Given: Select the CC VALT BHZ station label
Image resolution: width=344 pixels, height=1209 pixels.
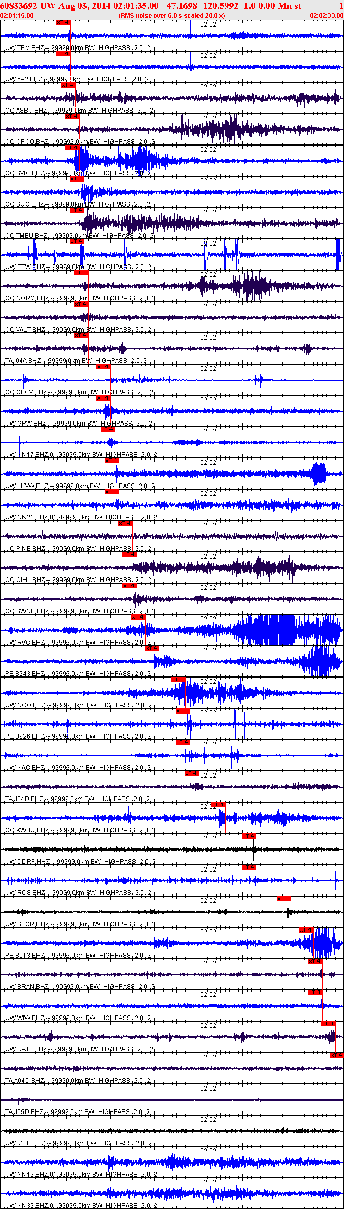Looking at the screenshot, I should tap(78, 330).
